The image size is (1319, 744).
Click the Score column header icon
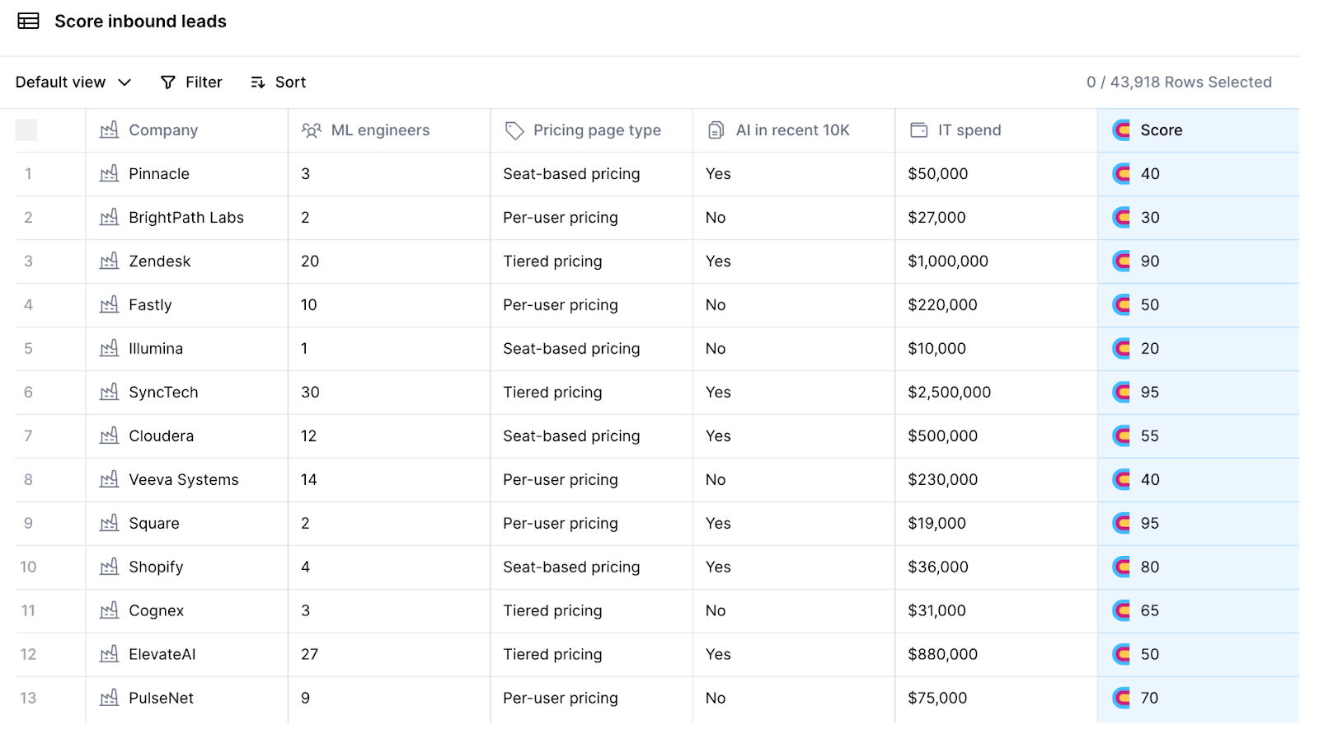pyautogui.click(x=1121, y=130)
